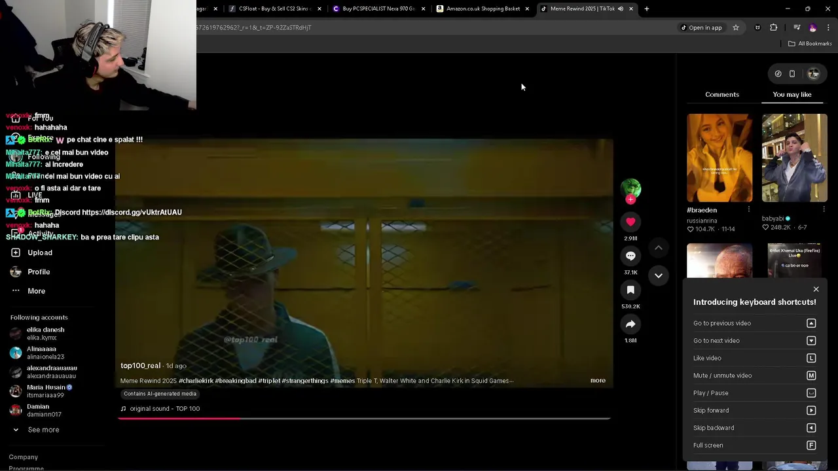
Task: Click the TikTok coins icon in top pill
Action: click(778, 74)
